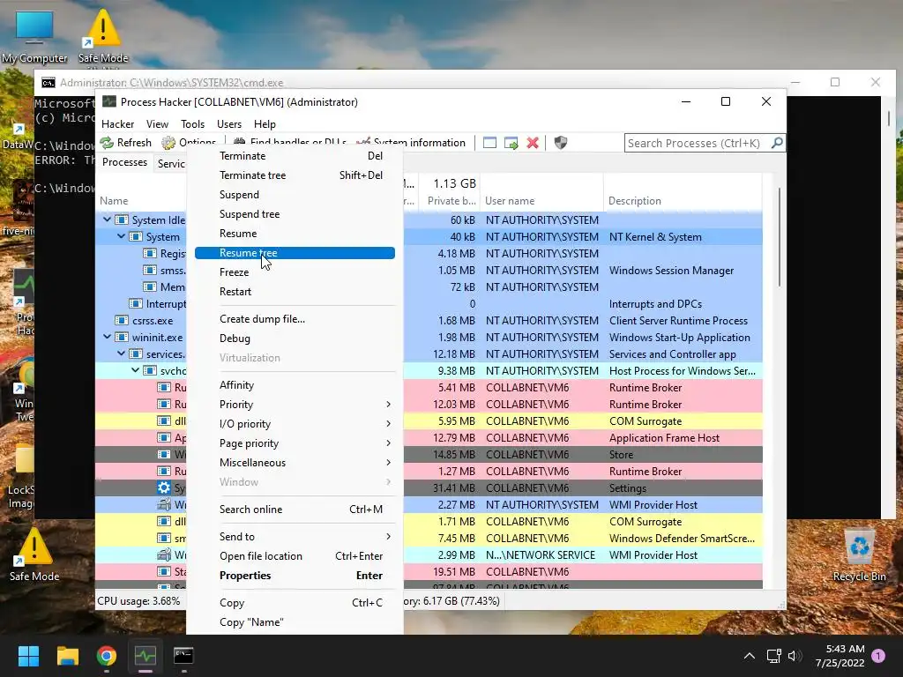Click the red X terminate icon
The image size is (903, 677).
click(x=533, y=143)
